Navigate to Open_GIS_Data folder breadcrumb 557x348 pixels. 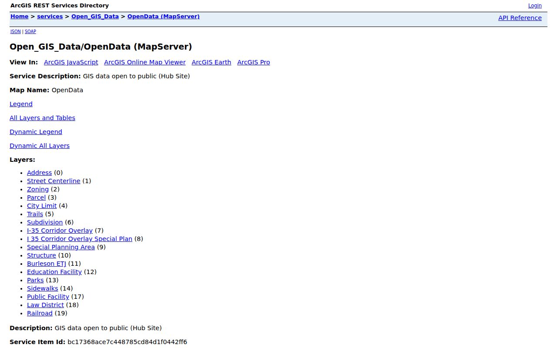point(95,17)
